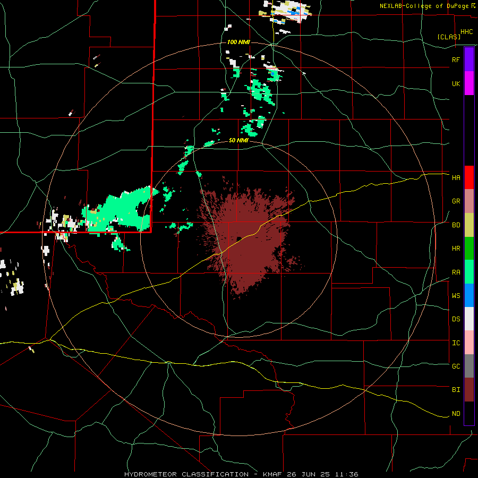Click the ND black legend color block
478x478 pixels.
coord(469,413)
